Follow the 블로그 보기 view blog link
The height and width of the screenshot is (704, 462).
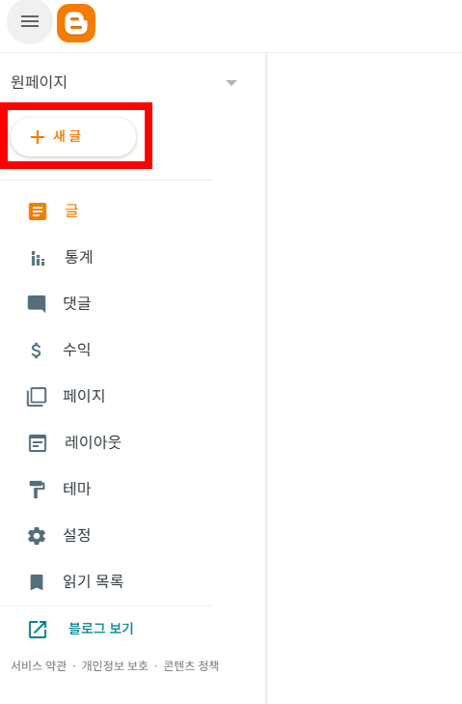pos(101,628)
